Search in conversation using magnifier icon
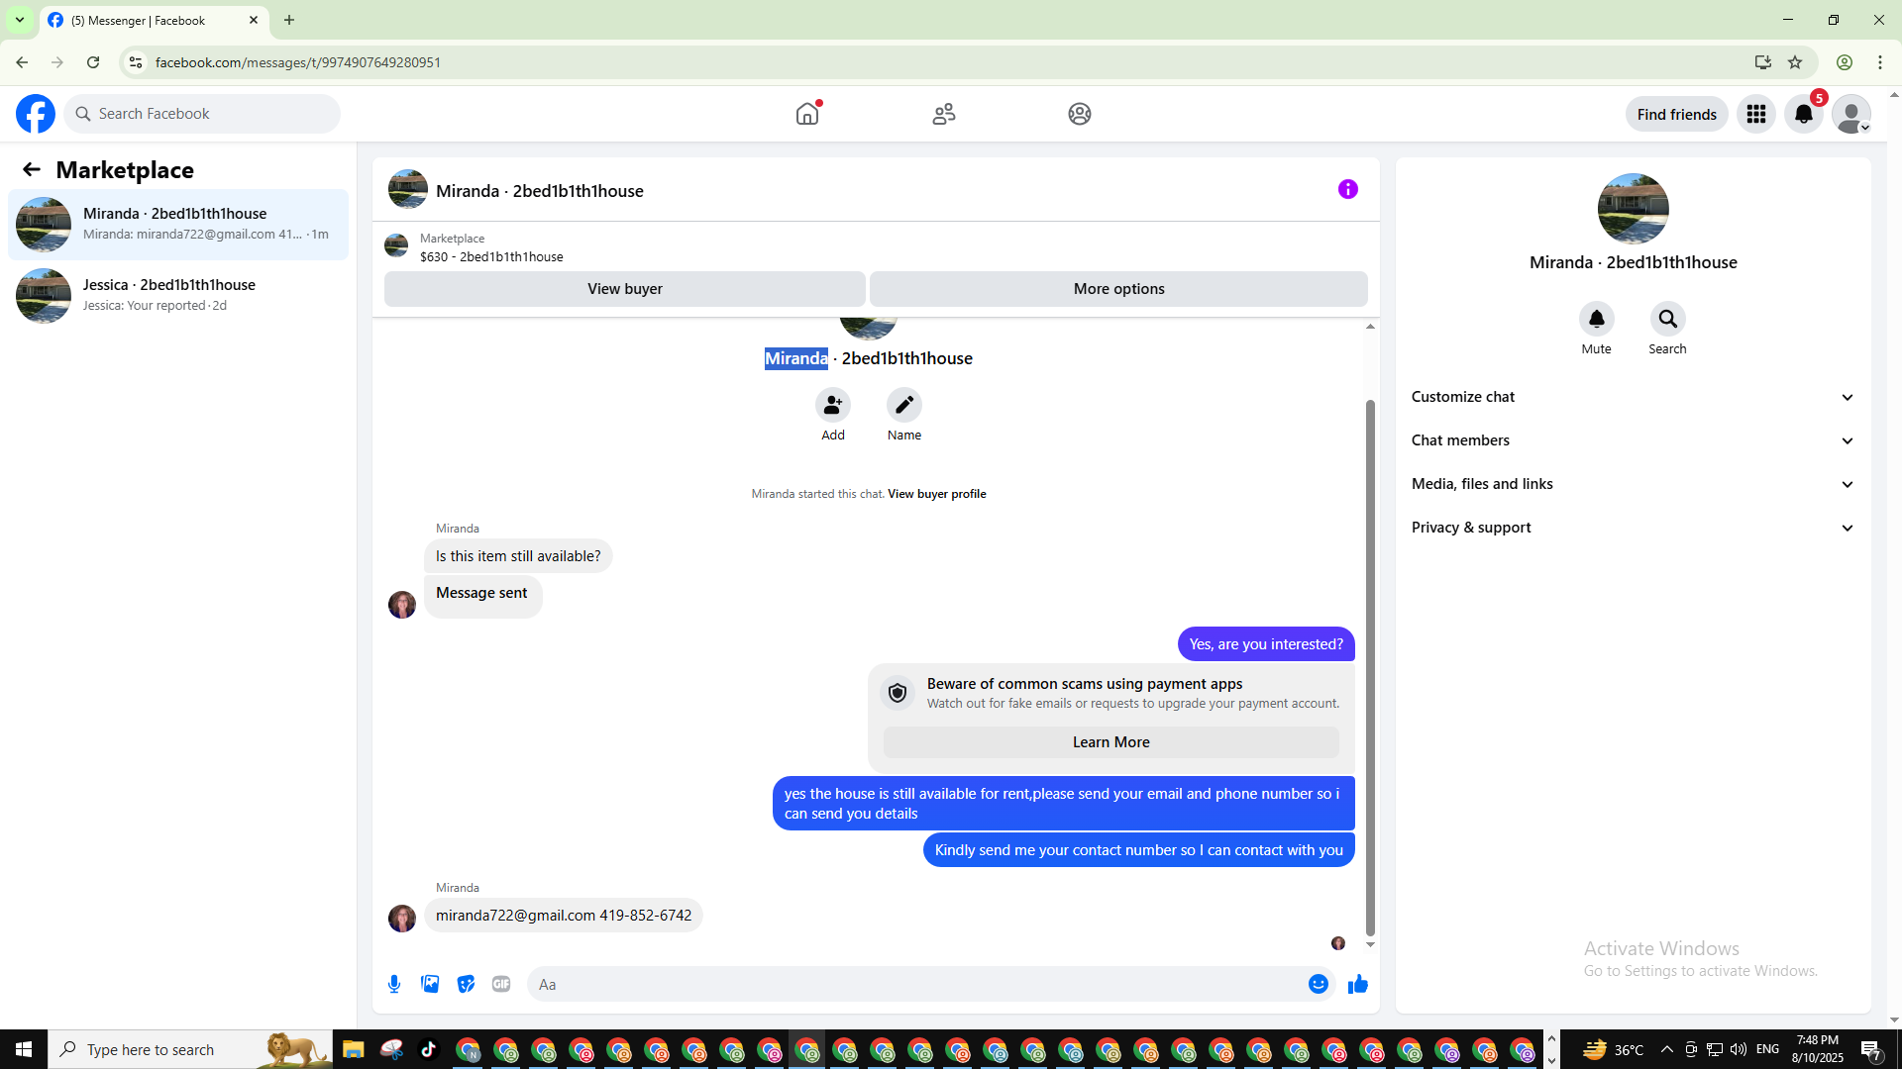This screenshot has width=1902, height=1069. (1667, 320)
